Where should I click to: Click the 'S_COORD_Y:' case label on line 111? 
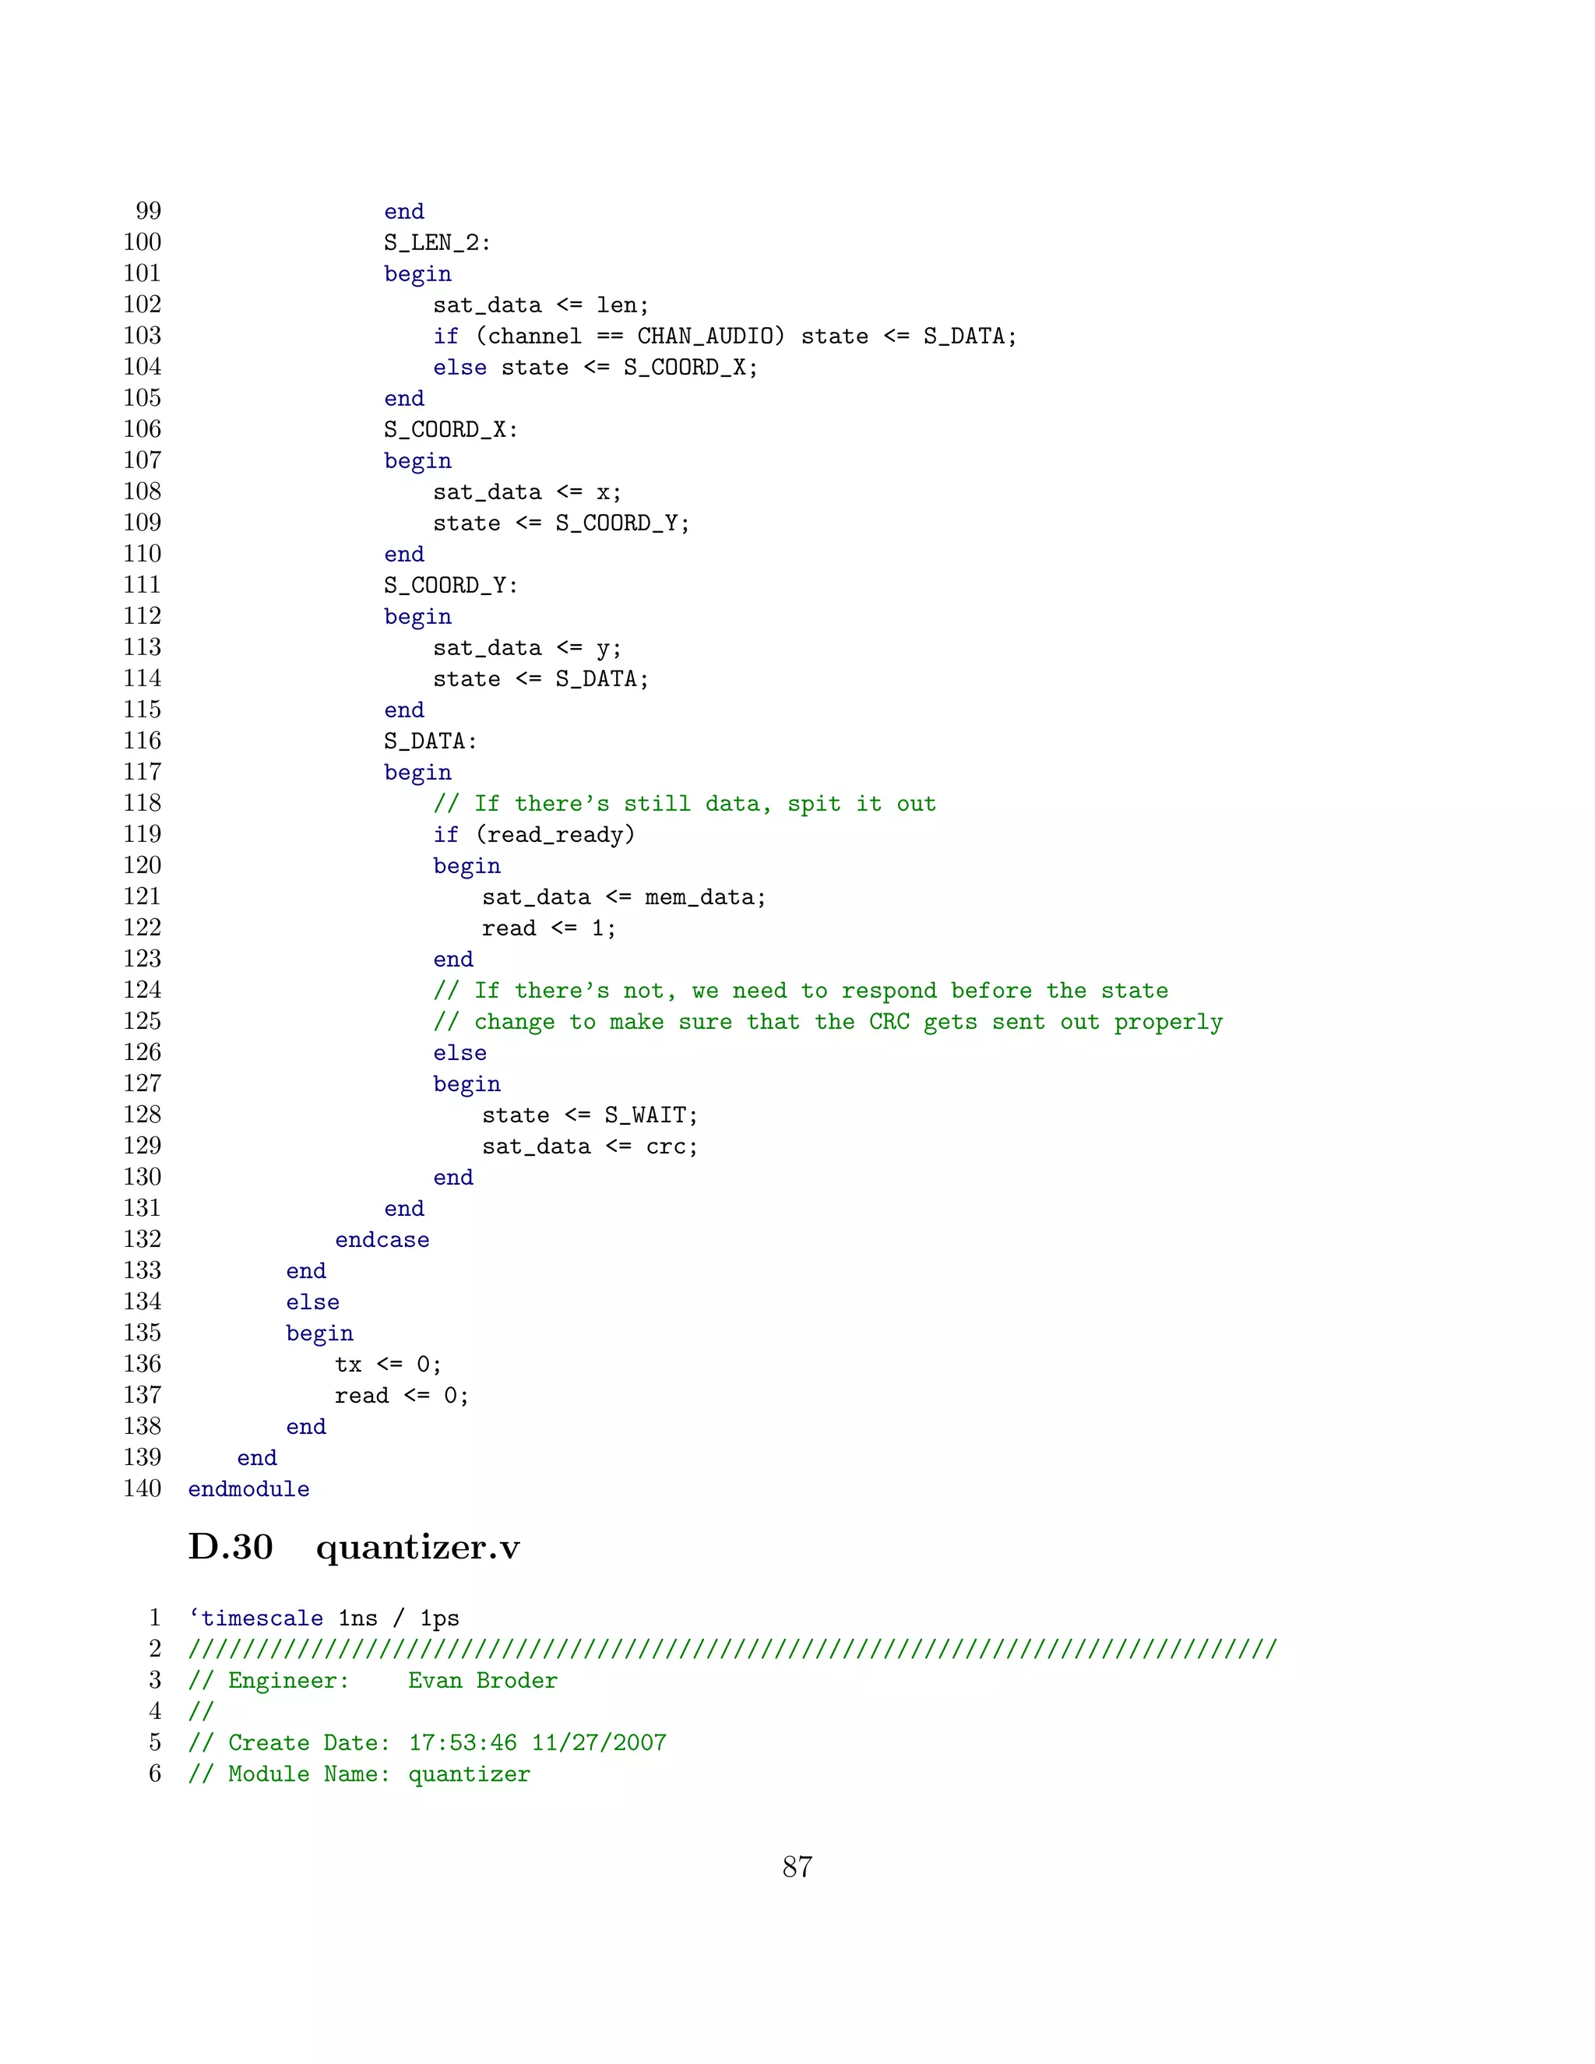point(451,586)
